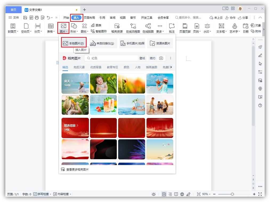Click the 本地图片 local picture button
This screenshot has width=270, height=202.
74,43
